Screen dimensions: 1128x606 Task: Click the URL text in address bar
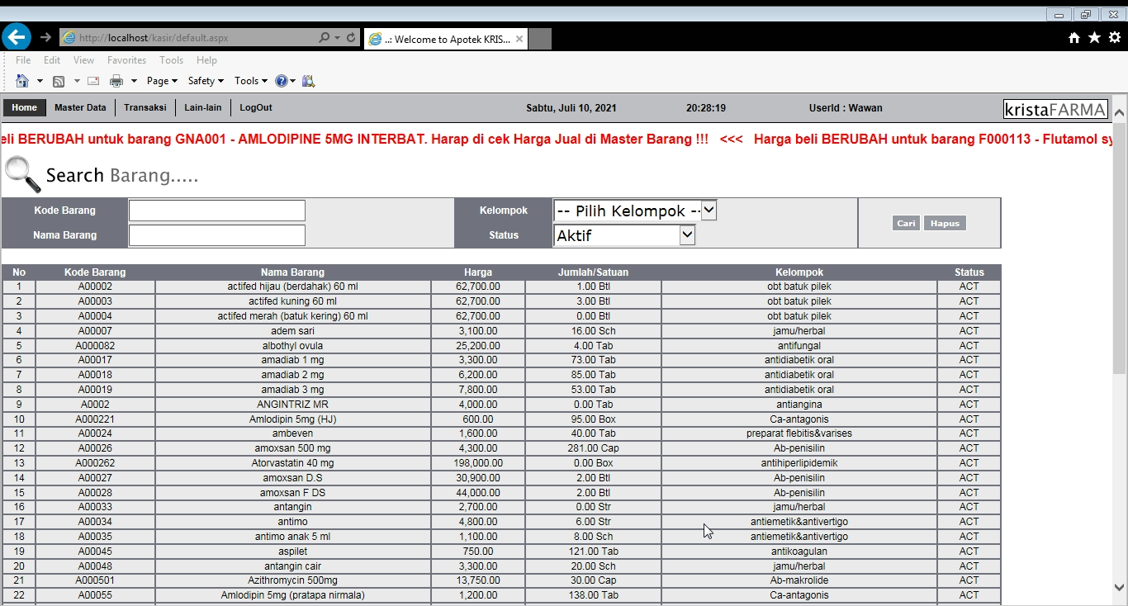point(154,38)
